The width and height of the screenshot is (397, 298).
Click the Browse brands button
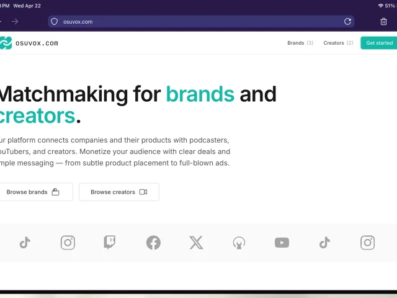[x=33, y=192]
